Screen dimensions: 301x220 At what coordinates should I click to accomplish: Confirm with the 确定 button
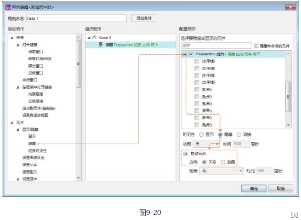[254, 188]
